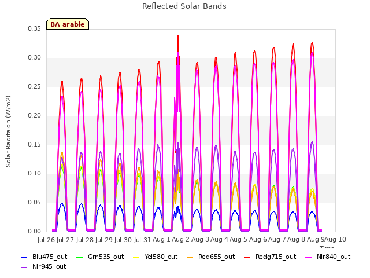Screen dimensions: 370x278
Task: Click the green Grn535_out legend color marker
Action: [x=80, y=257]
